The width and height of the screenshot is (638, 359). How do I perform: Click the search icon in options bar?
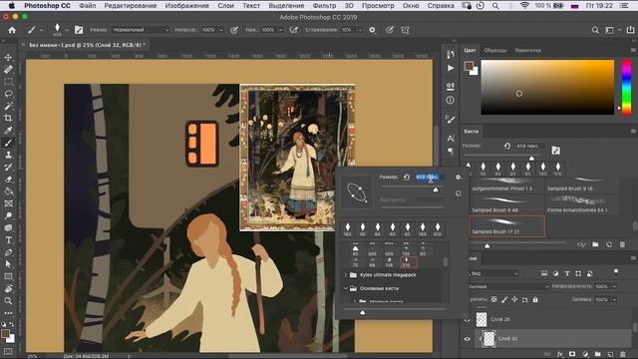(595, 30)
